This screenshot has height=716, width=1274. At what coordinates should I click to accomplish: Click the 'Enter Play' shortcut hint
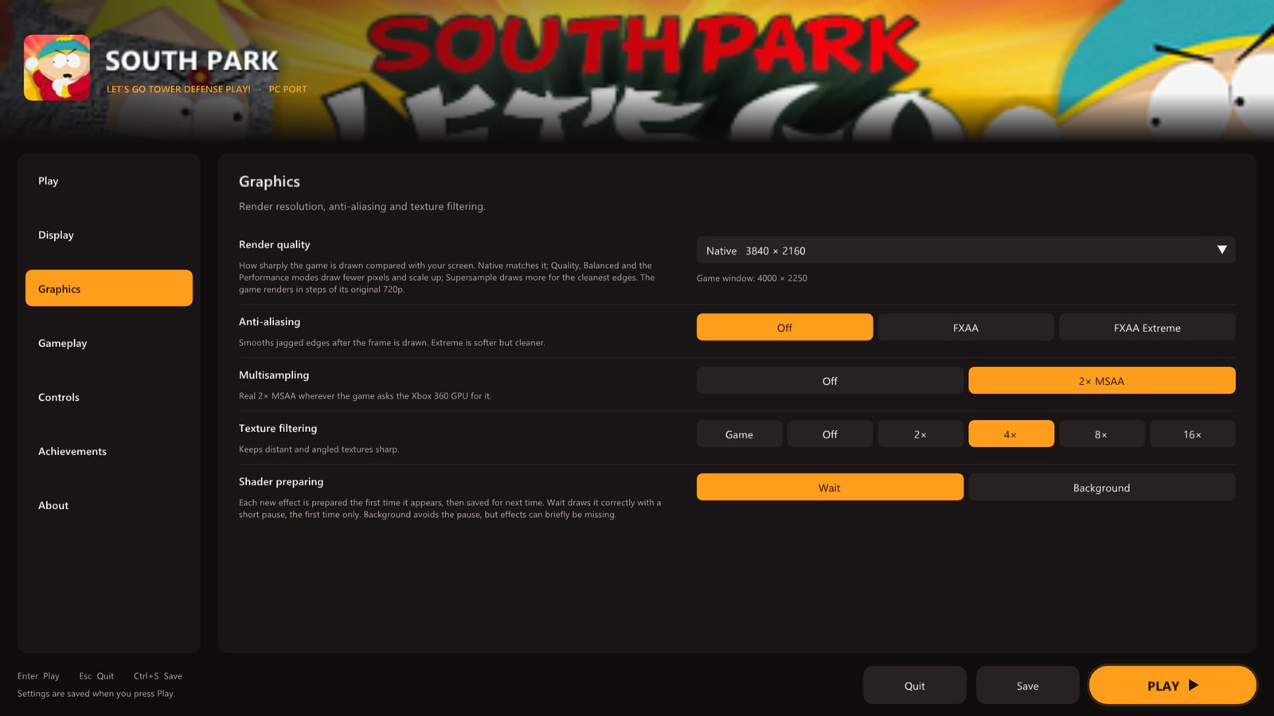pos(38,676)
